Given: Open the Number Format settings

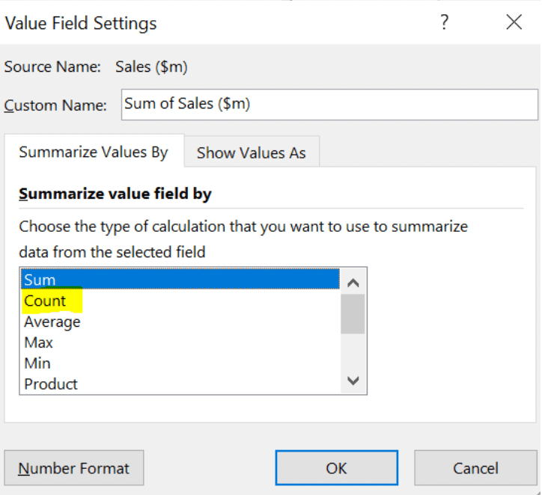Looking at the screenshot, I should [74, 469].
